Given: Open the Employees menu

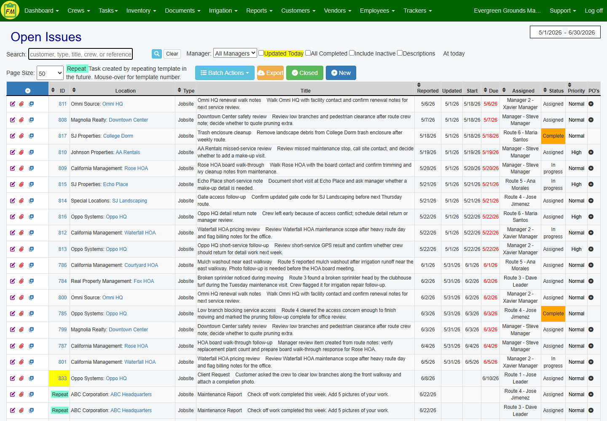Looking at the screenshot, I should (x=377, y=11).
